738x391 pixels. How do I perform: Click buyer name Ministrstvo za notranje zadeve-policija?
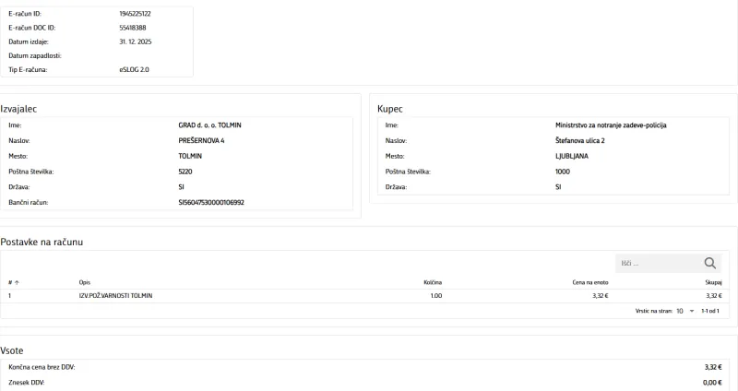pos(611,124)
